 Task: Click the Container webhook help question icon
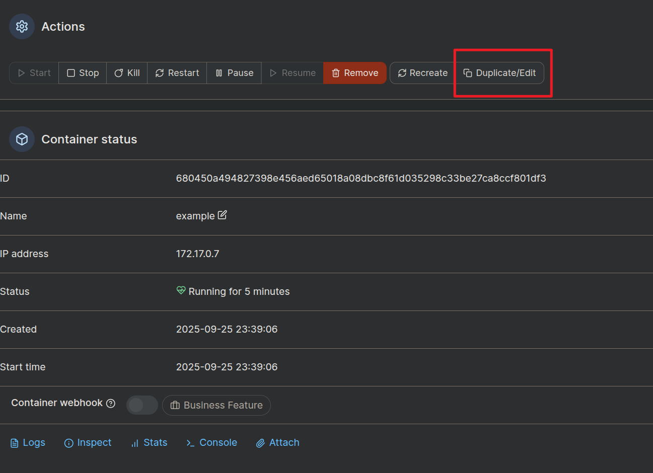tap(111, 403)
